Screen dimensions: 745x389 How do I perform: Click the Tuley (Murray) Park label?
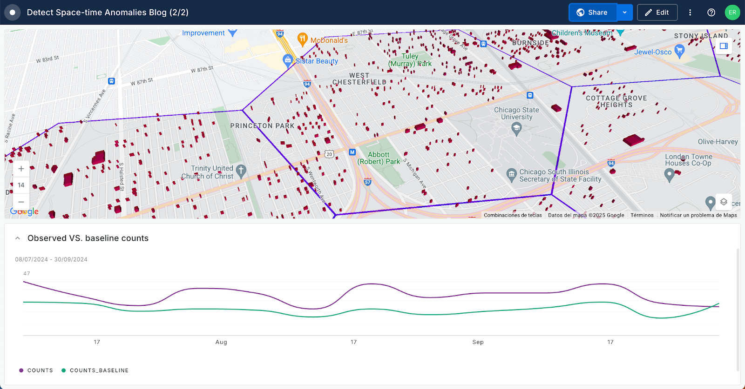[410, 60]
